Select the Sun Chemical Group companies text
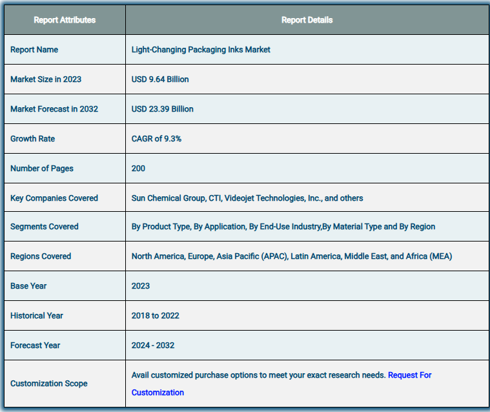Viewport: 490px width, 412px height. (x=247, y=198)
